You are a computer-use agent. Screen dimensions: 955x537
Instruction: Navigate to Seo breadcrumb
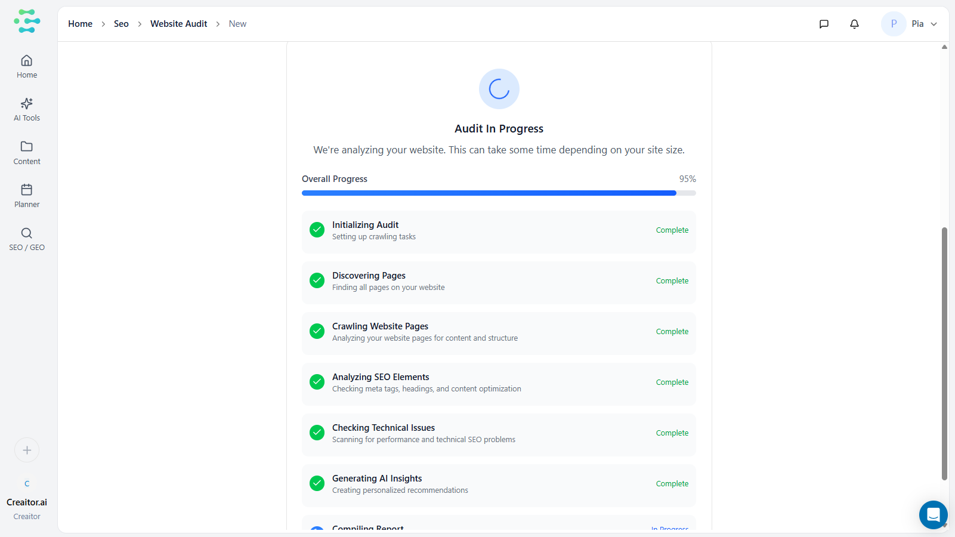[121, 24]
